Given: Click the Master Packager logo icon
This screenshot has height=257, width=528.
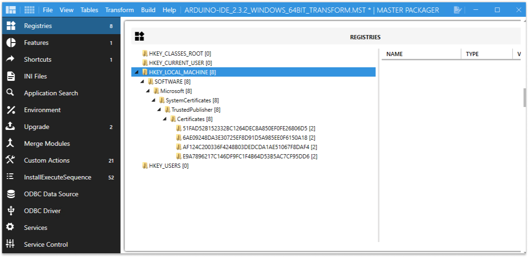Looking at the screenshot, I should pos(11,10).
